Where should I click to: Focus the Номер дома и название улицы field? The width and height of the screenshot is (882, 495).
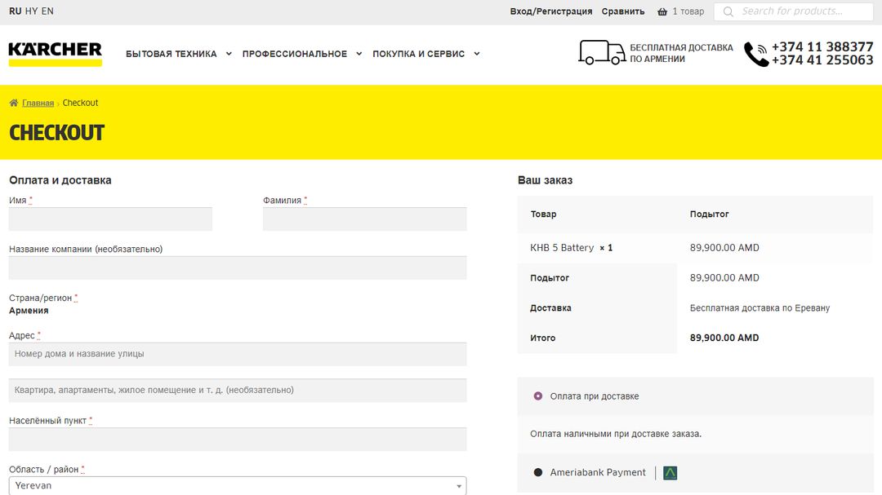click(x=238, y=354)
